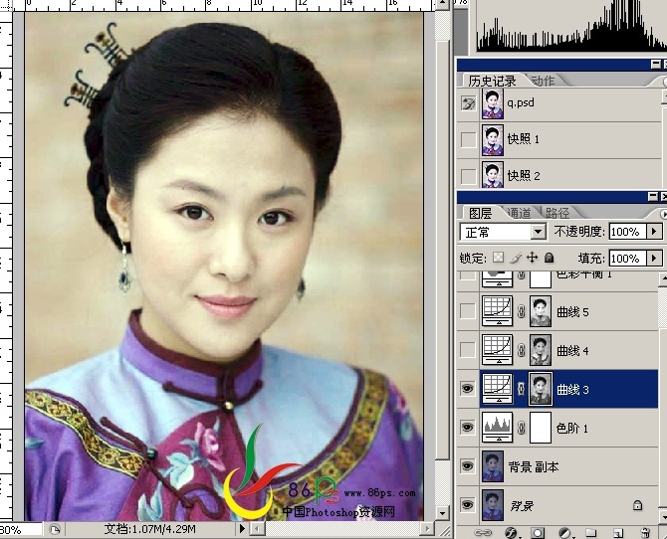Set history brush source box for 快照 2
This screenshot has height=539, width=667.
coord(468,176)
